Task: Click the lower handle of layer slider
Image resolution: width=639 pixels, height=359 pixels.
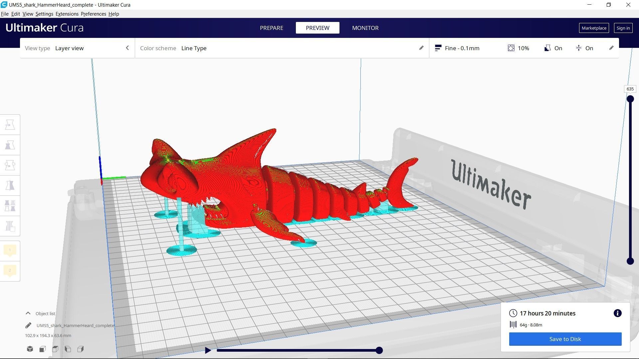Action: 630,261
